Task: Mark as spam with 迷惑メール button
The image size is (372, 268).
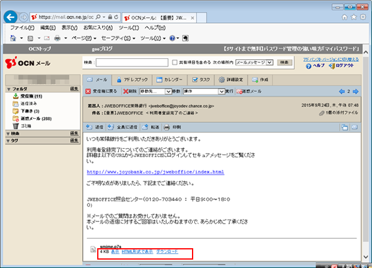Action: tap(249, 91)
